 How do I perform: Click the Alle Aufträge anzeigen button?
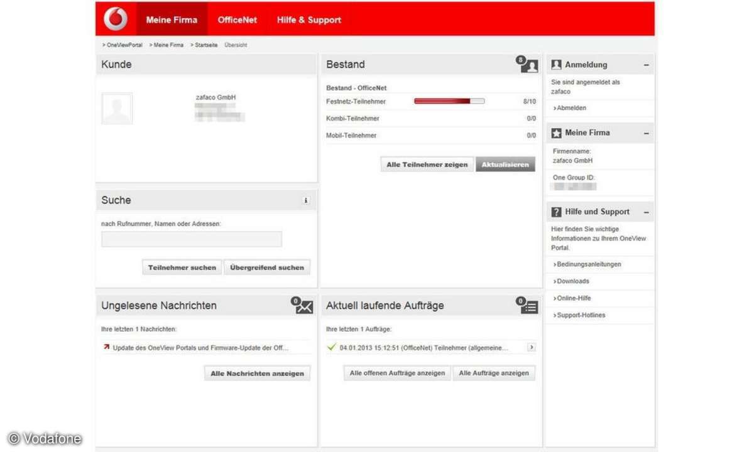(x=494, y=373)
